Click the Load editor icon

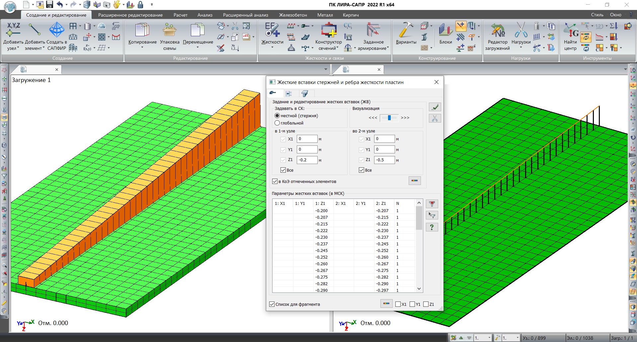point(497,30)
